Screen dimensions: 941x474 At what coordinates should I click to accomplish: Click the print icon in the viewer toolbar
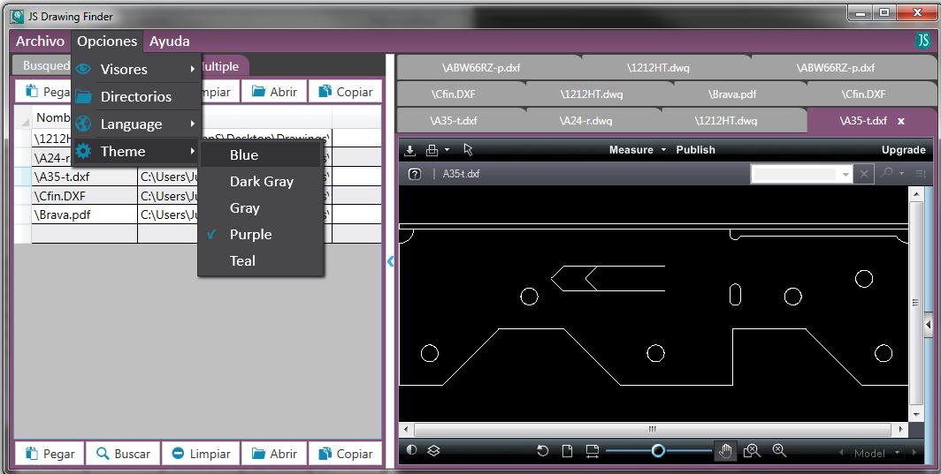pos(432,150)
